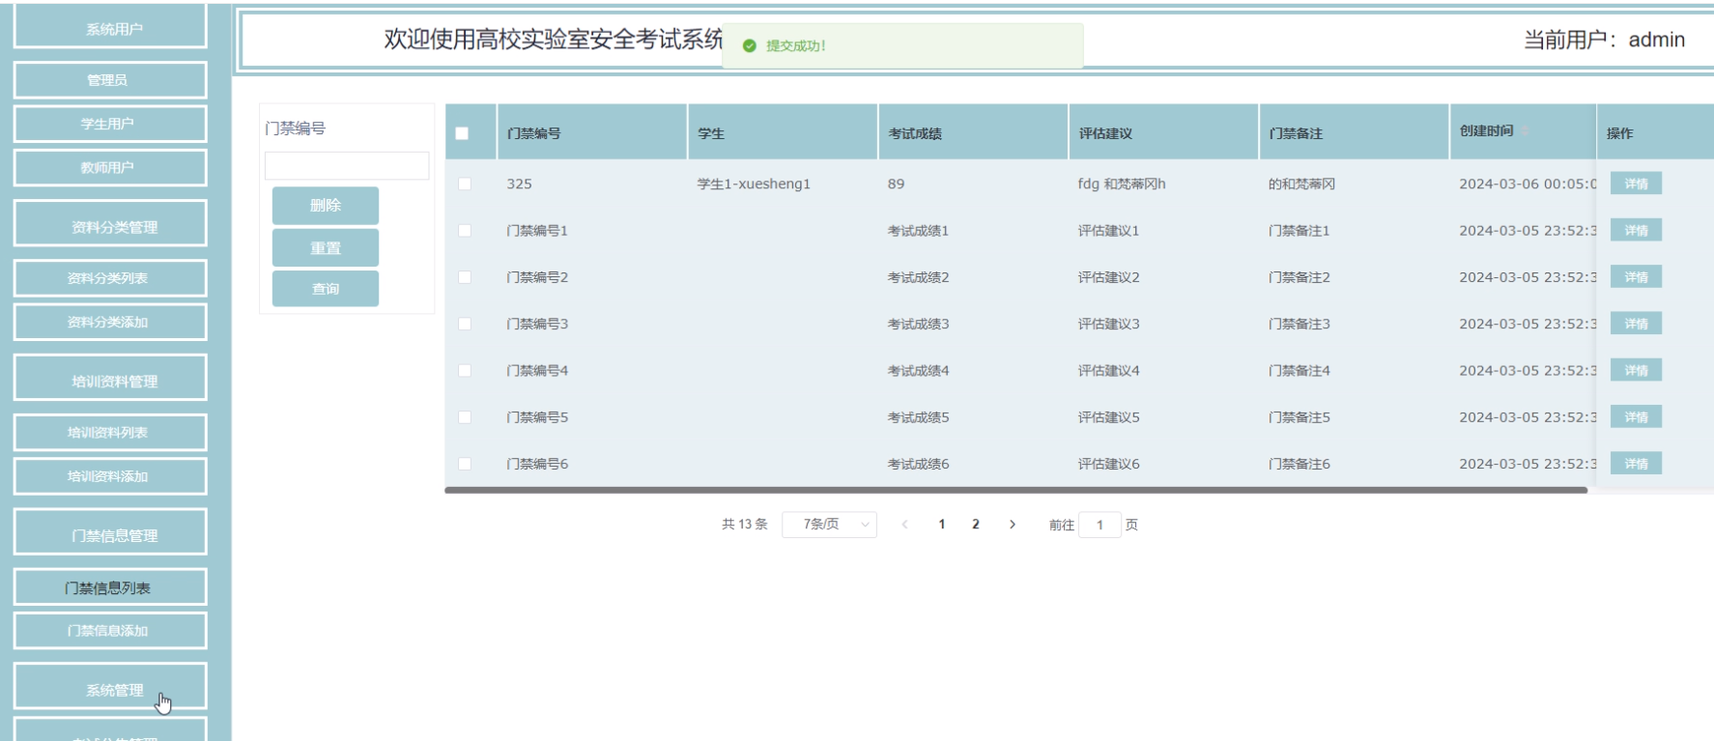The image size is (1714, 741).
Task: View 详情 for 门禁编号6 row
Action: tap(1636, 464)
